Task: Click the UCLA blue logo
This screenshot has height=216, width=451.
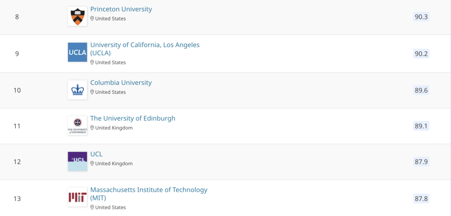Action: [x=77, y=53]
